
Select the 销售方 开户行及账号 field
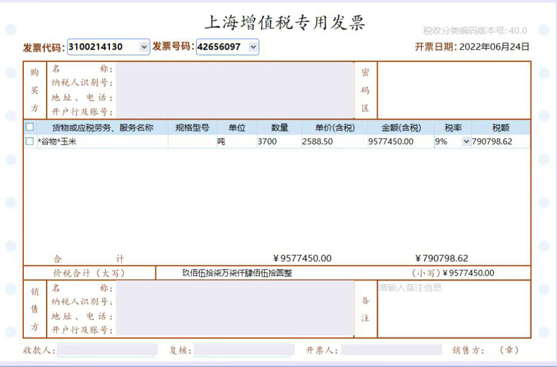click(x=234, y=329)
